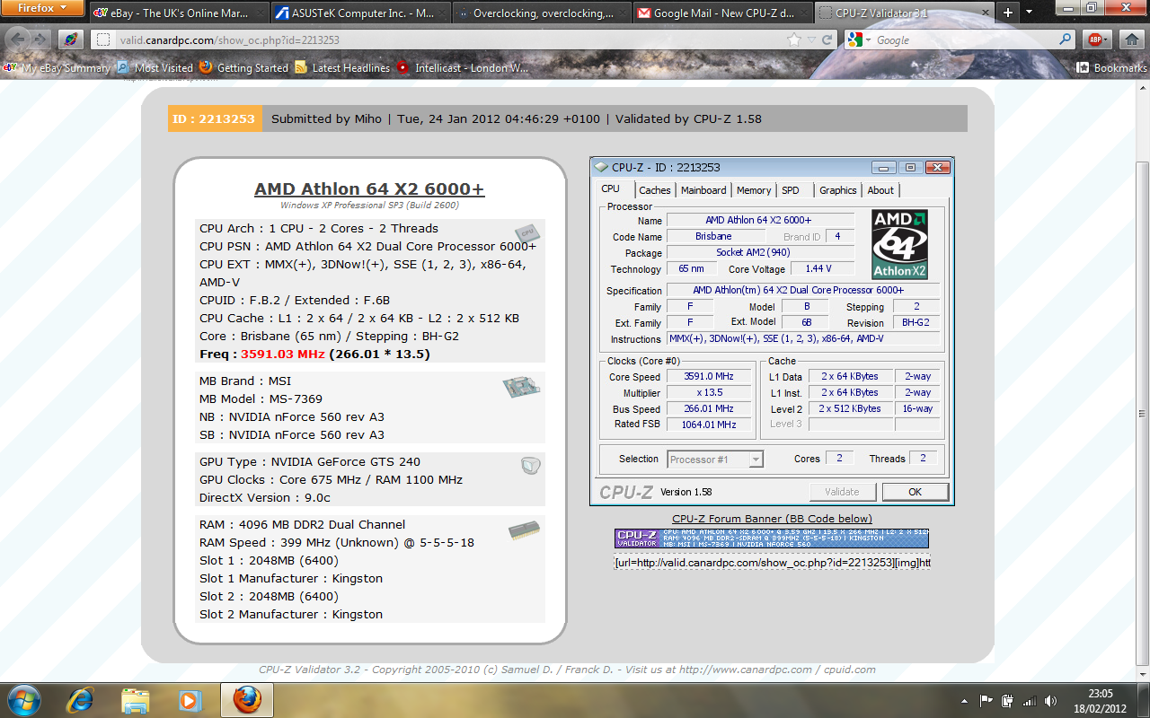The width and height of the screenshot is (1150, 718).
Task: Open My eBay Summary bookmark
Action: [x=57, y=67]
